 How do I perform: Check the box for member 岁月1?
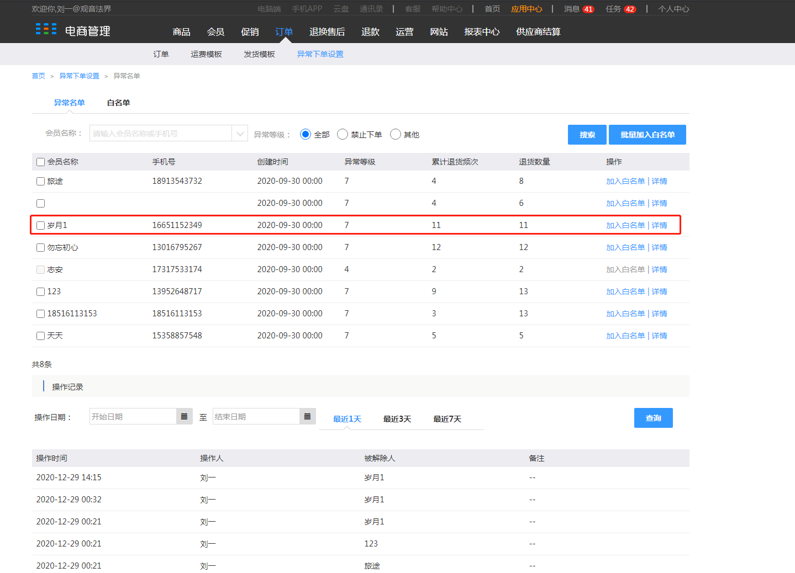tap(40, 225)
